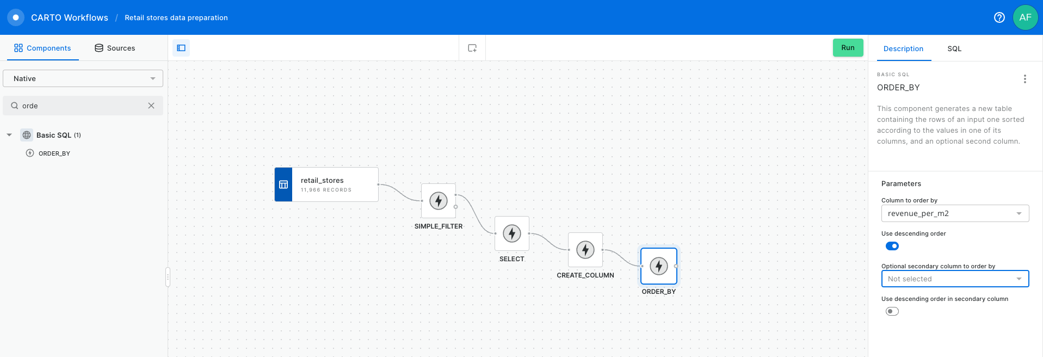
Task: Select the SIMPLE_FILTER node
Action: coord(439,201)
